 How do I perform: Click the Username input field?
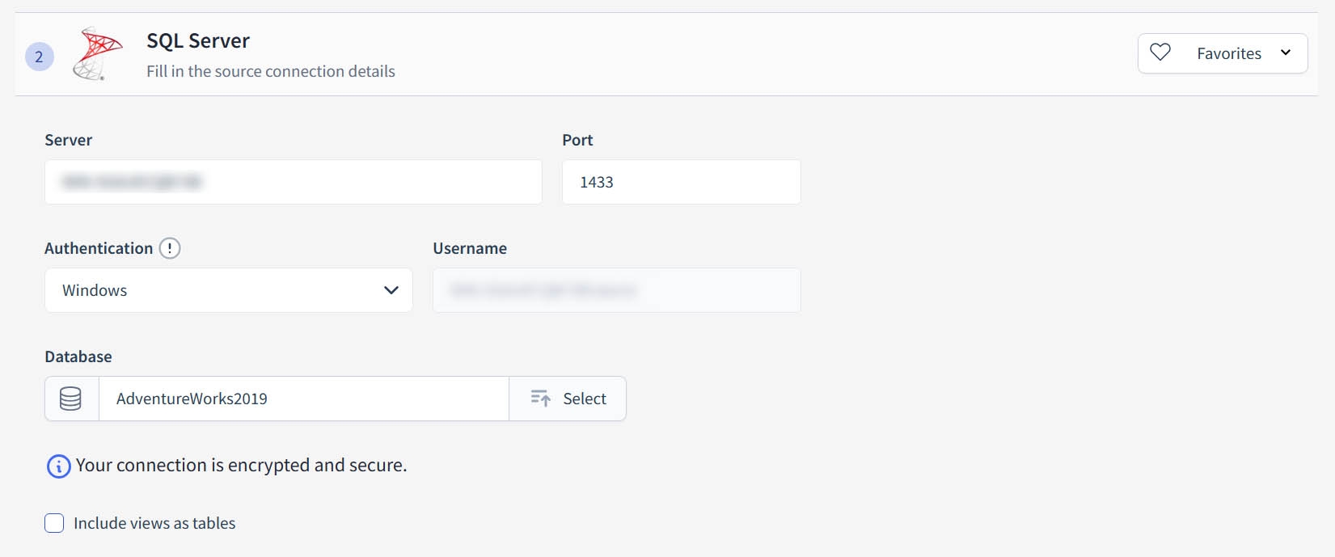coord(616,290)
